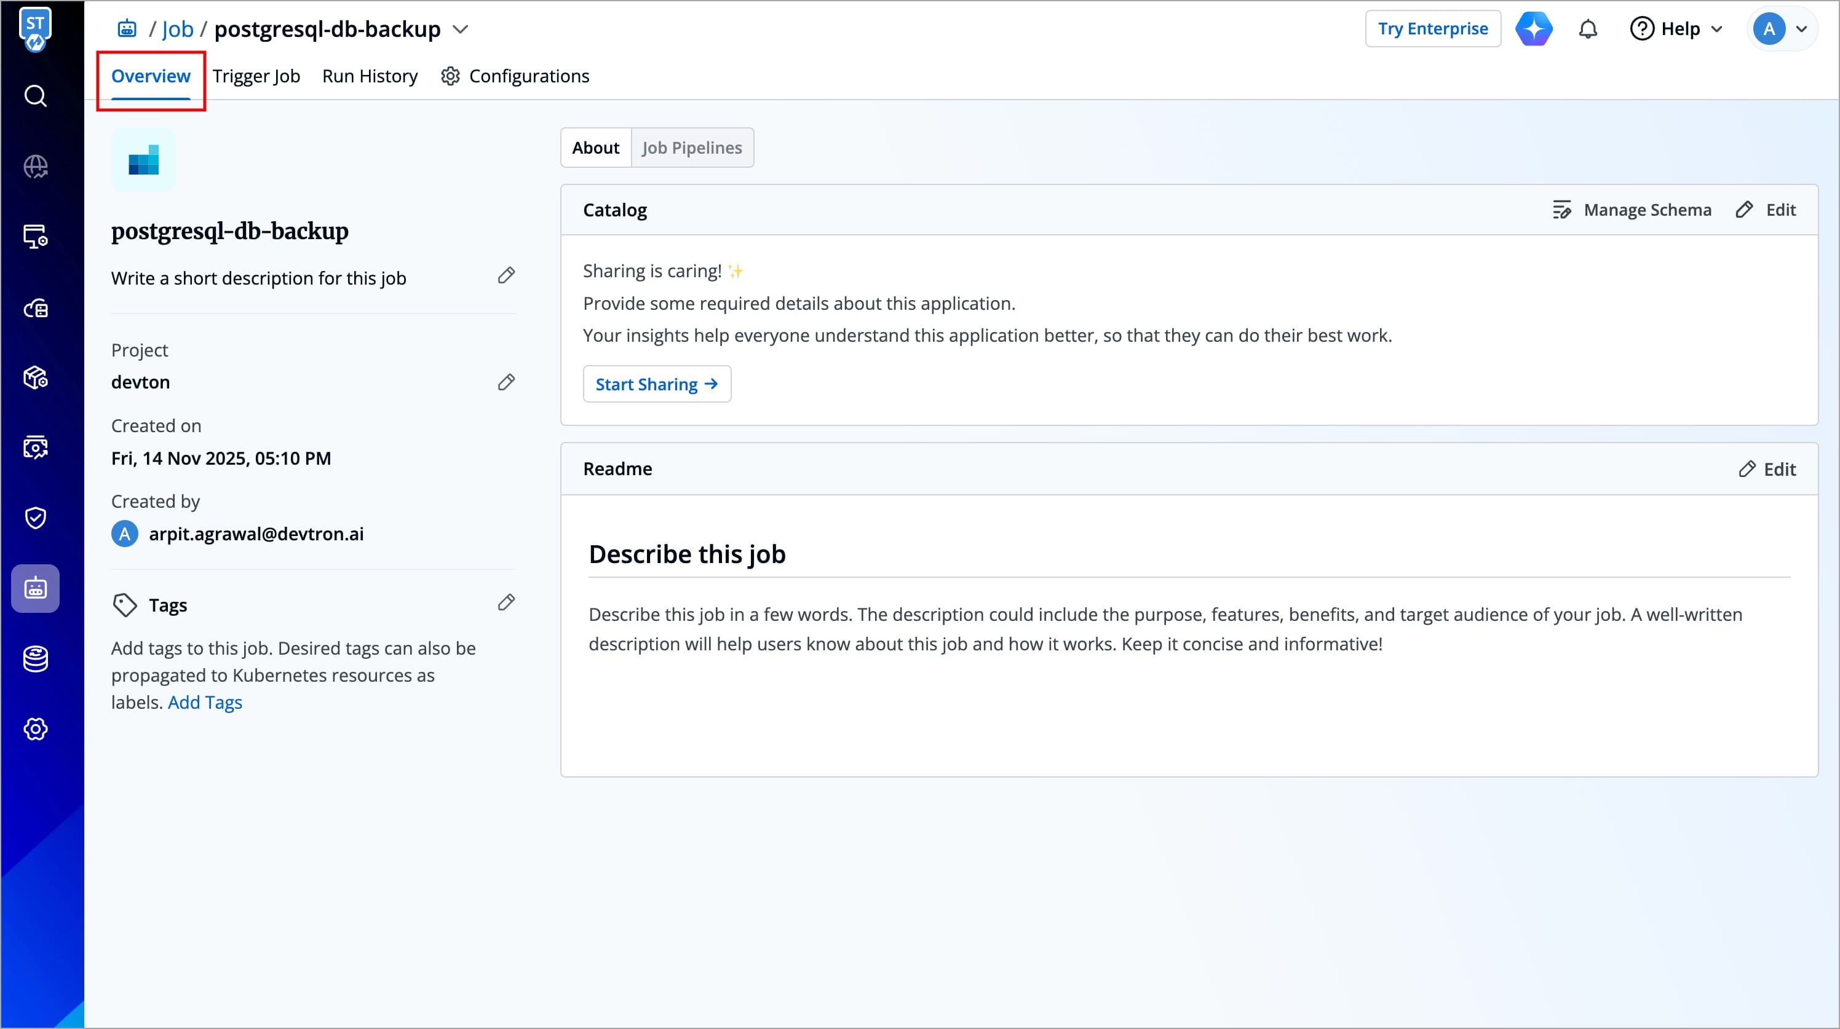Expand the postgresql-db-backup job selector chevron
Image resolution: width=1840 pixels, height=1029 pixels.
[461, 30]
